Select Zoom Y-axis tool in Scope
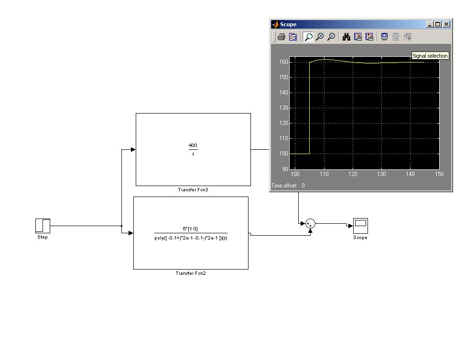 tap(332, 37)
